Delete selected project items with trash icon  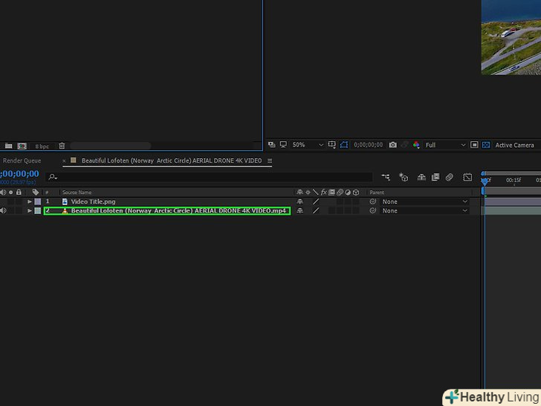pos(62,146)
